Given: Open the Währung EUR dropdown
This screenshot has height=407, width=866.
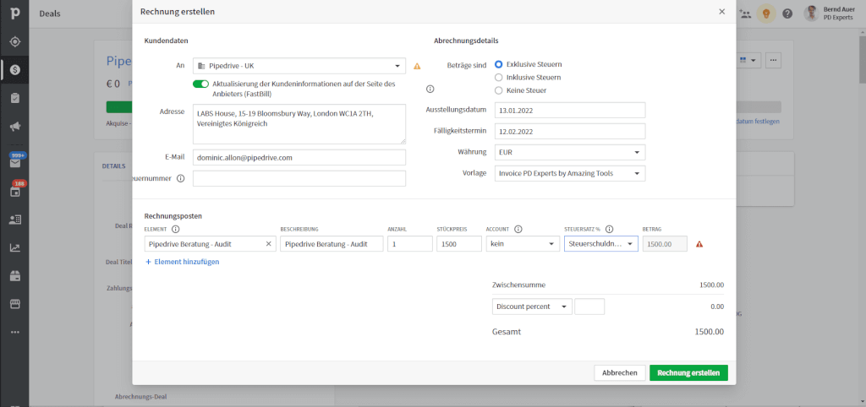Looking at the screenshot, I should click(x=570, y=152).
